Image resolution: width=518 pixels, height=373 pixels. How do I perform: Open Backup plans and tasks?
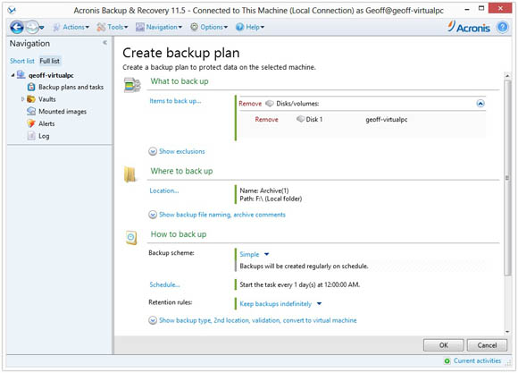coord(71,87)
